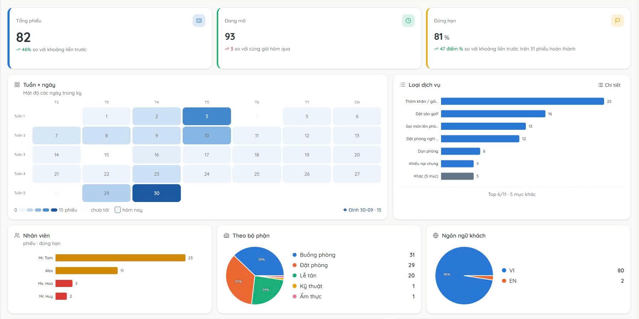
Task: Click the people icon beside Nhân viên
Action: coord(17,235)
